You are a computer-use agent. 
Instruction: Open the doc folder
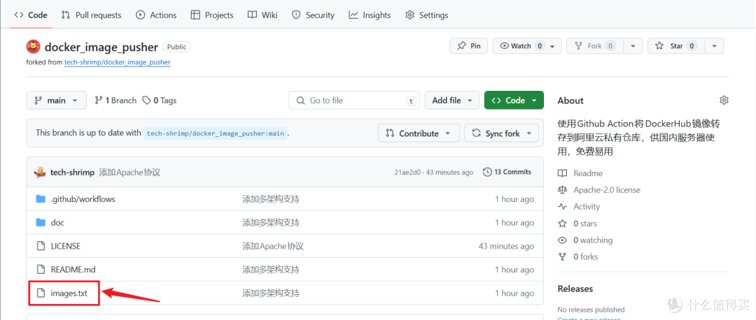[57, 222]
